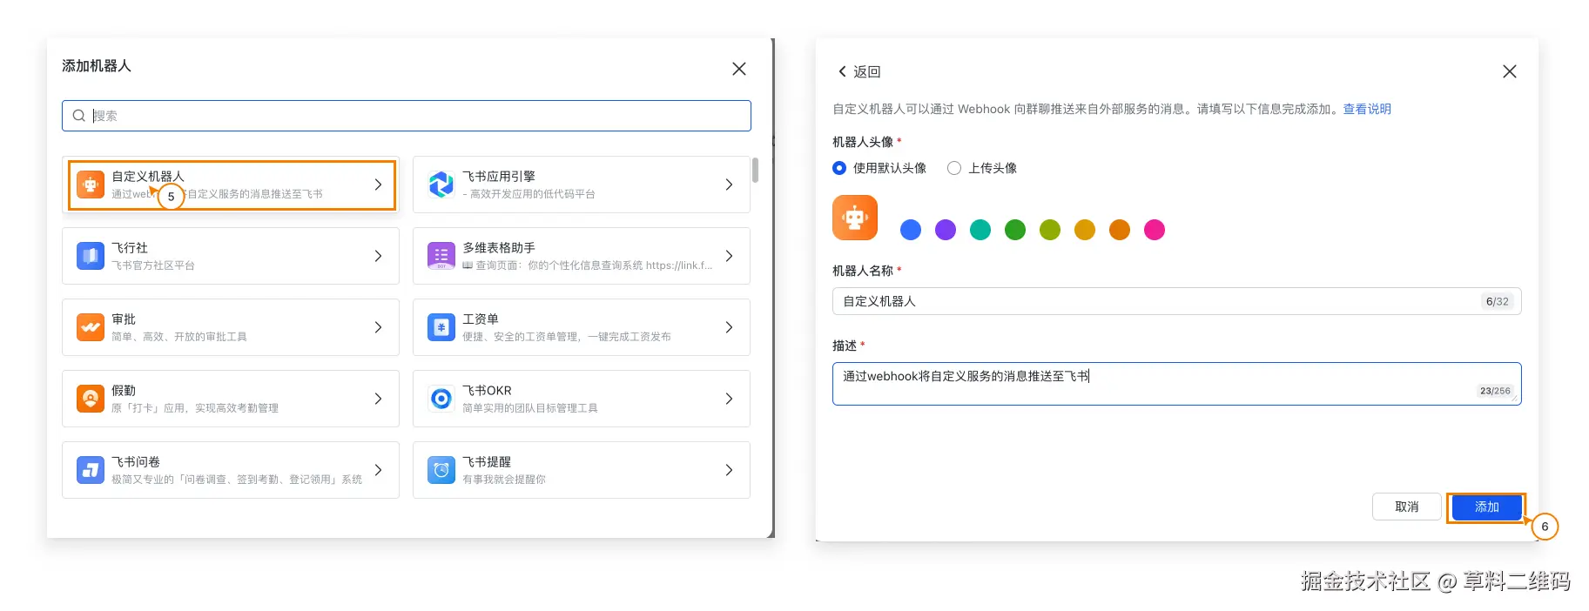Image resolution: width=1589 pixels, height=611 pixels.
Task: Close the 添加机器人 dialog
Action: click(x=739, y=69)
